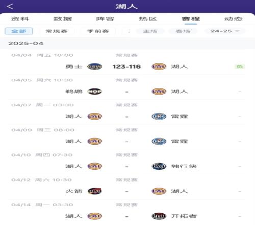Toggle the 客场 away games filter
Screen dimensions: 255x225
click(x=183, y=31)
